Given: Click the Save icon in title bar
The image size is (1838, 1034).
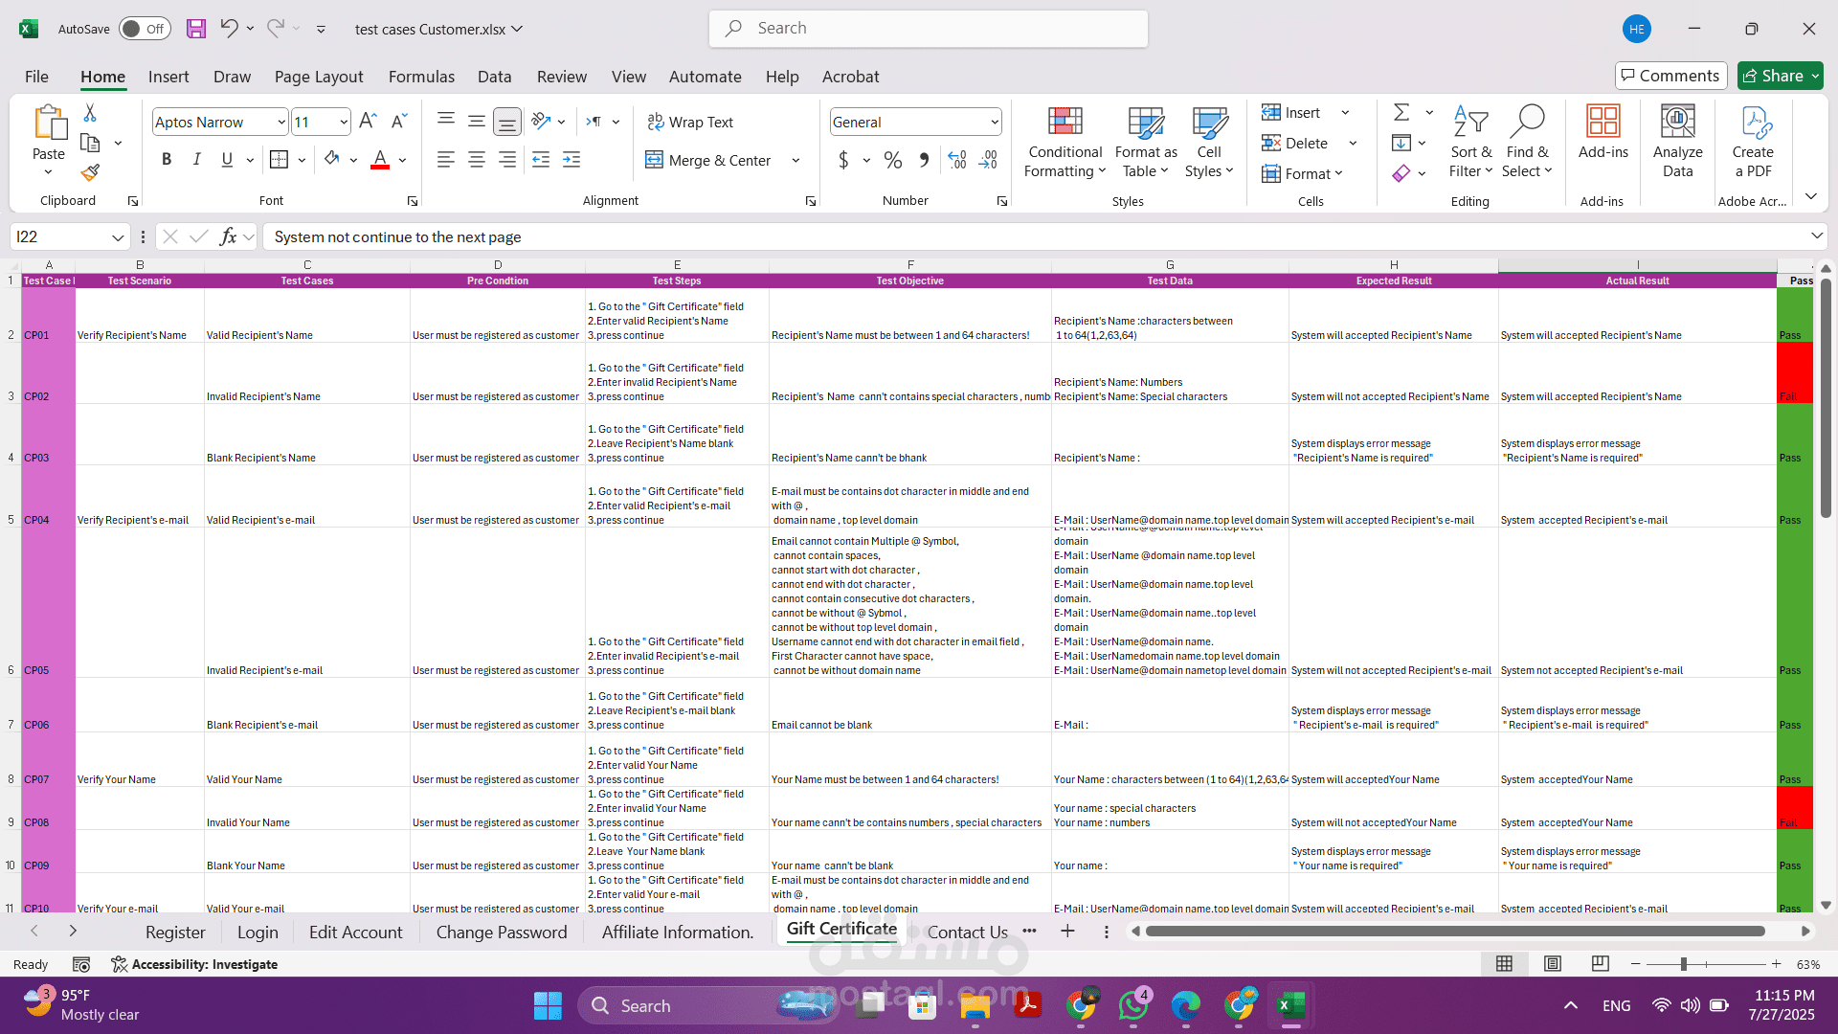Looking at the screenshot, I should coord(196,29).
